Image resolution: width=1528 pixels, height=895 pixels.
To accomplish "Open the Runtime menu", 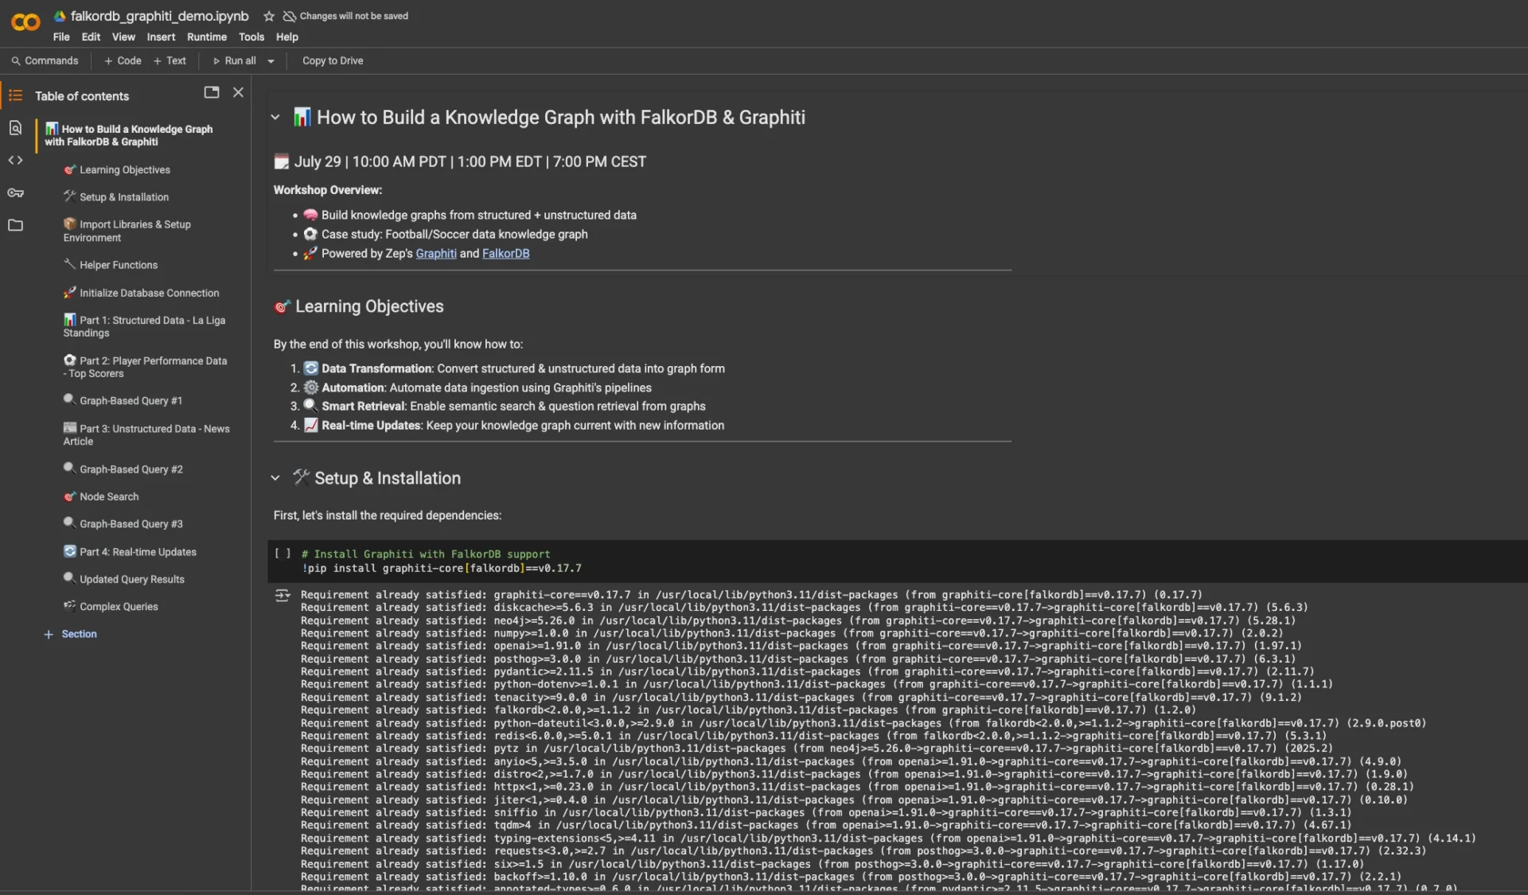I will pyautogui.click(x=207, y=37).
